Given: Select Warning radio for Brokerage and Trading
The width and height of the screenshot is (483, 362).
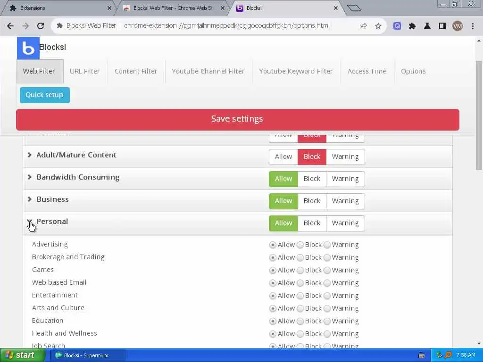Looking at the screenshot, I should [x=327, y=258].
